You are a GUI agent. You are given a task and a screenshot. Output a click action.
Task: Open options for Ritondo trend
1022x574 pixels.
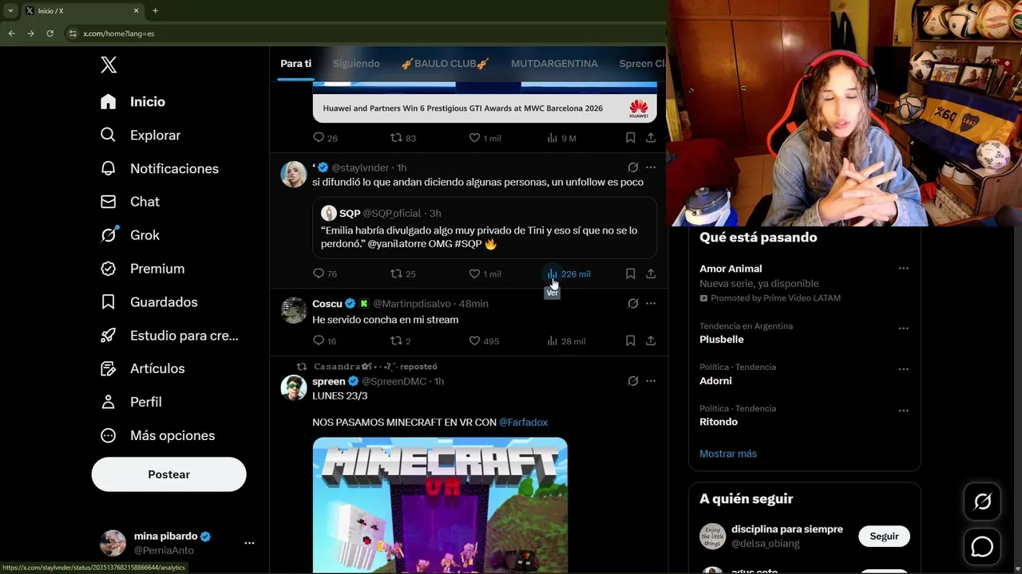[903, 411]
